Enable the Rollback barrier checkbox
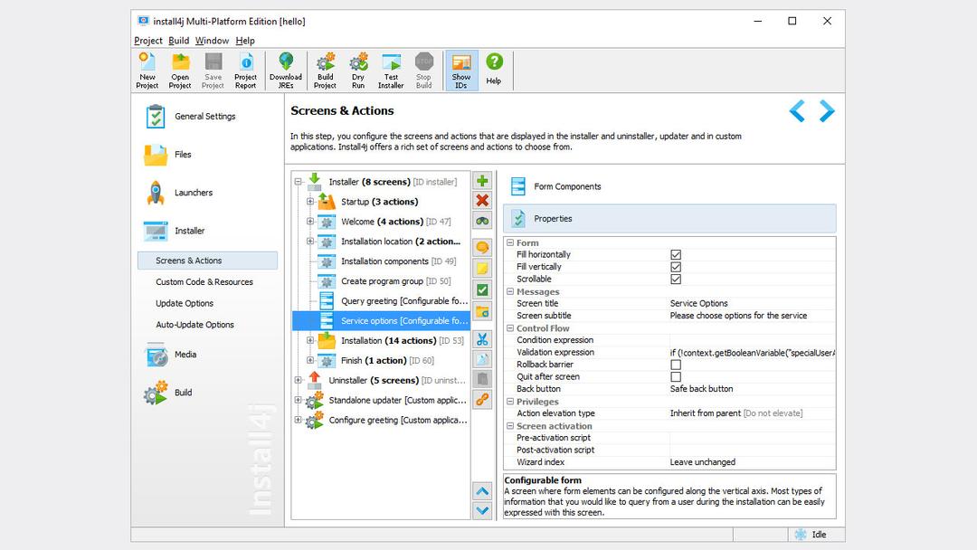 click(x=676, y=364)
